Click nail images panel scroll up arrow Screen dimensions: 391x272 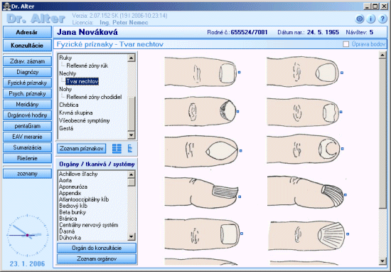point(382,55)
